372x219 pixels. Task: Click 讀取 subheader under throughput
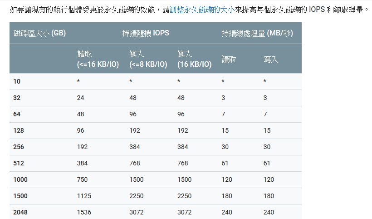coord(229,59)
